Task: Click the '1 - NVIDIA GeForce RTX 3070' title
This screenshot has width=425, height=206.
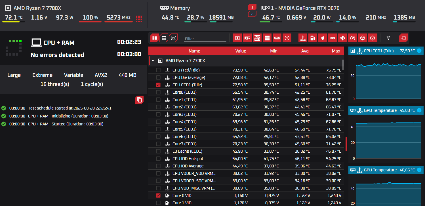Action: click(305, 8)
